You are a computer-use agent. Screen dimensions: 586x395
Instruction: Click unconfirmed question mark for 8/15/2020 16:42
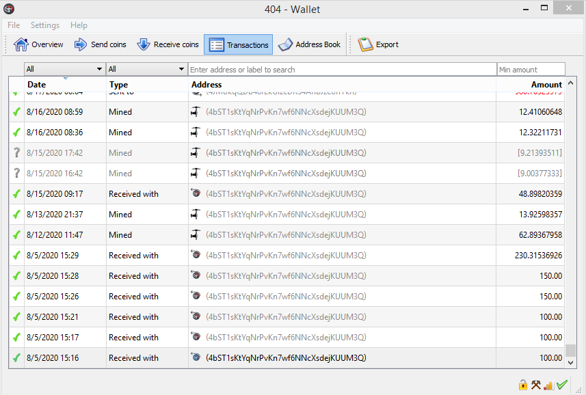tap(16, 173)
